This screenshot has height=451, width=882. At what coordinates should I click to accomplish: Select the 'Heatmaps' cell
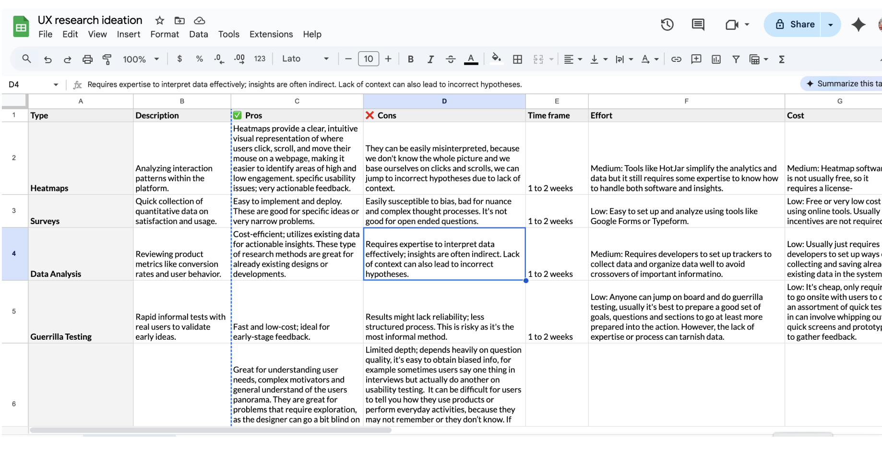81,158
